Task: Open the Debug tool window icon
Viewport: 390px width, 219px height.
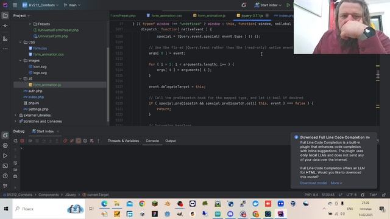Action: coord(5,135)
